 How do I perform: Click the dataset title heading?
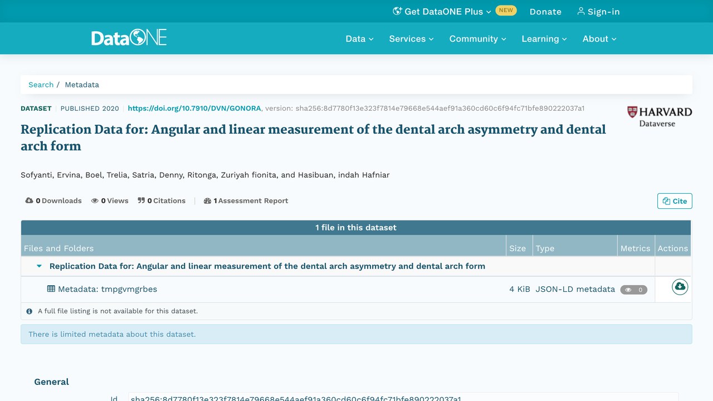pos(313,138)
